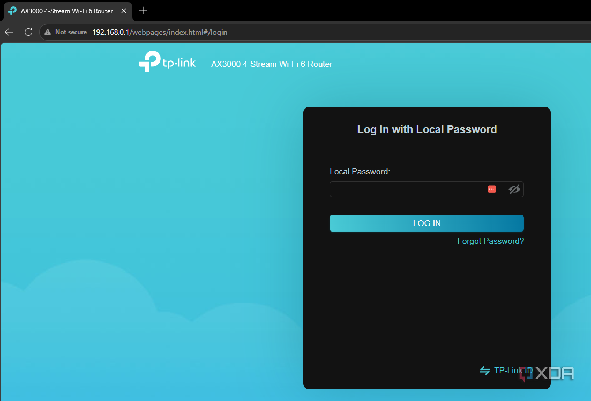The height and width of the screenshot is (401, 591).
Task: Toggle password visibility eye icon
Action: [x=514, y=189]
